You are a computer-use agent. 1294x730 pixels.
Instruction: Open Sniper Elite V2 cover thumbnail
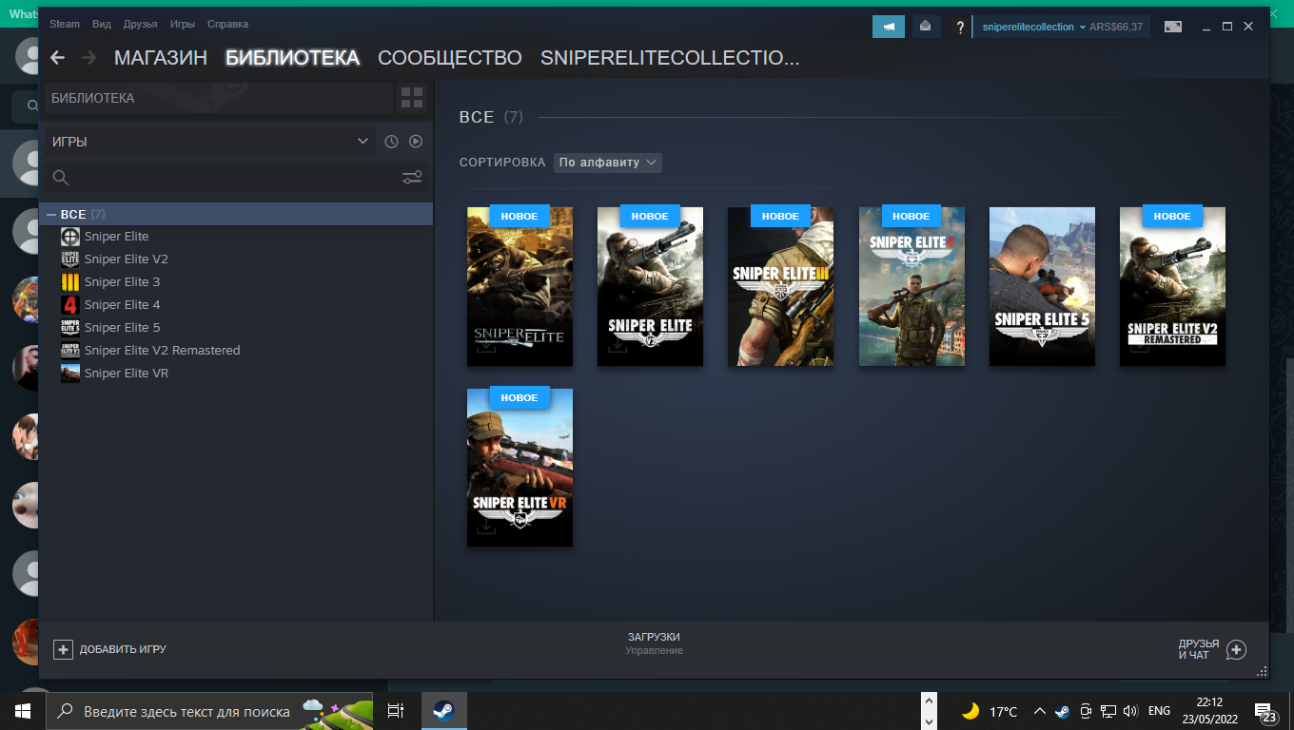[650, 286]
